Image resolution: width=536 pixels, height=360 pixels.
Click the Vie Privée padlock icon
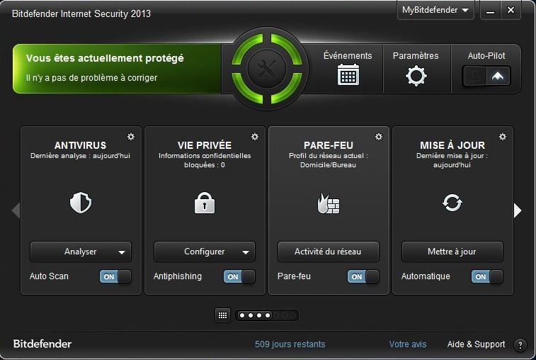(205, 203)
